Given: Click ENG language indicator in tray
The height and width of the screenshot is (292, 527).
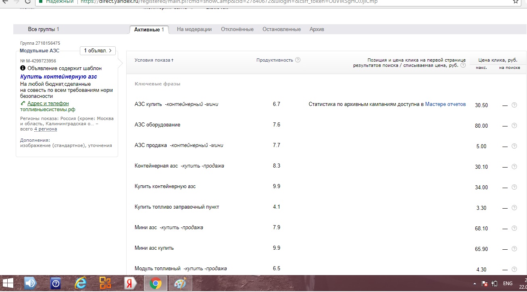Looking at the screenshot, I should 508,284.
